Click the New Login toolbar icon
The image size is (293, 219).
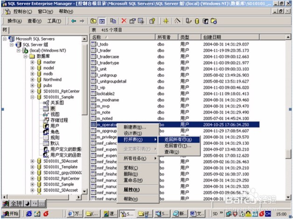tap(205, 21)
